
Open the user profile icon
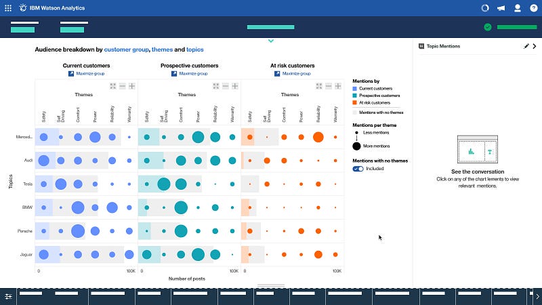[518, 8]
